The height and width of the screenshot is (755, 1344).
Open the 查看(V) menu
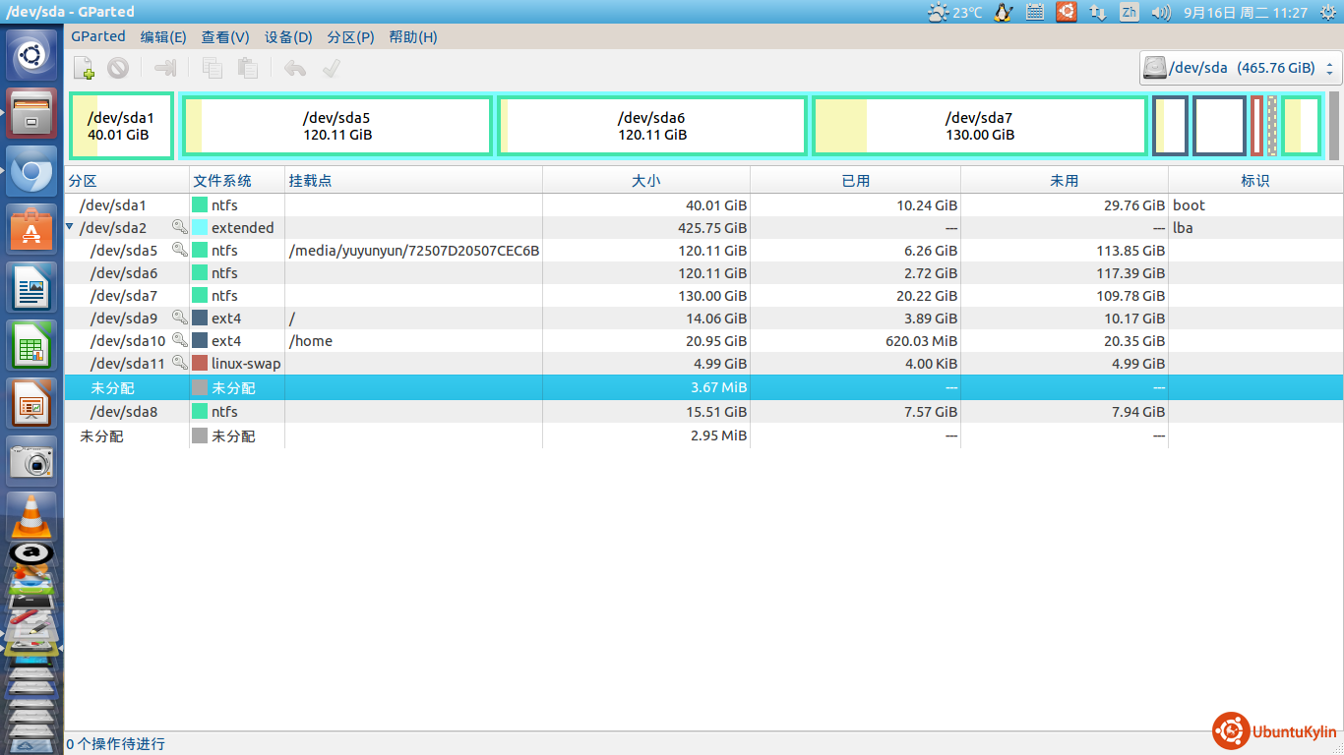point(225,37)
